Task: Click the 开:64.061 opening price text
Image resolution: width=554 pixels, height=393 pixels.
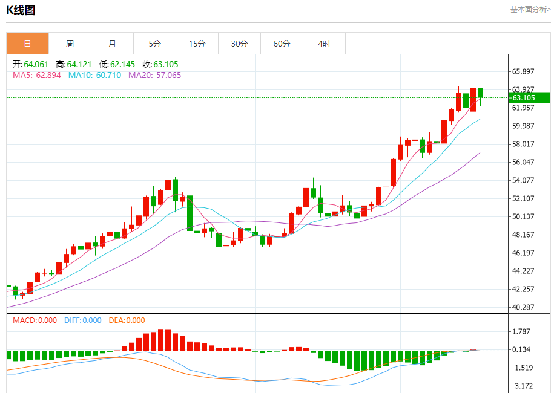Action: tap(30, 64)
